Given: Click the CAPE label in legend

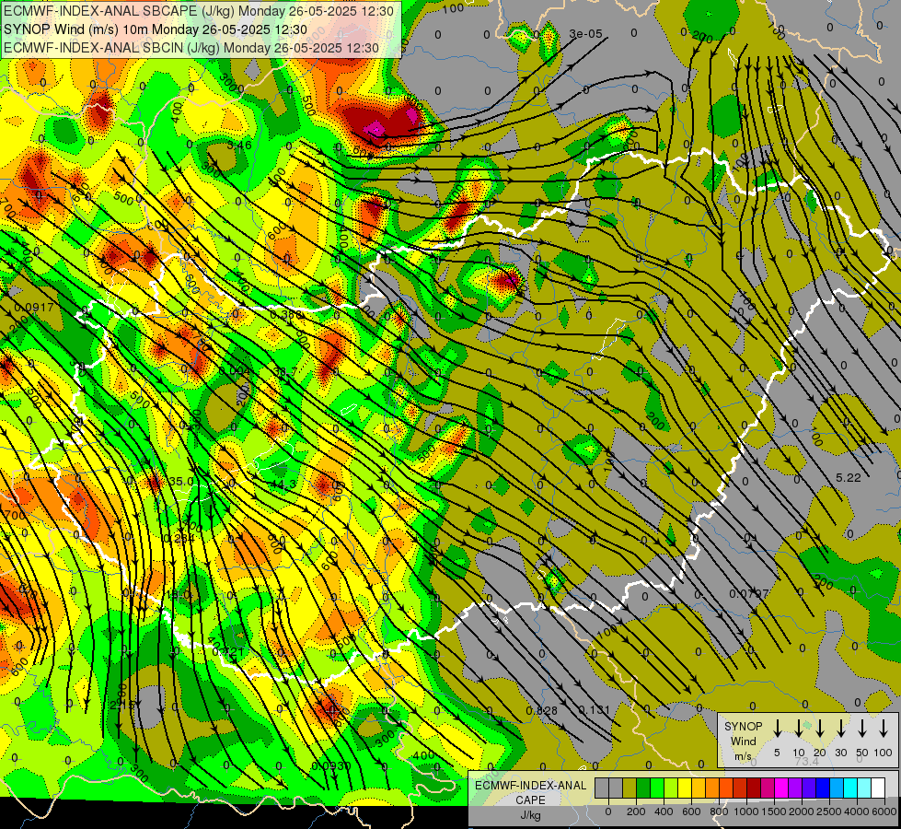Looking at the screenshot, I should pos(530,800).
